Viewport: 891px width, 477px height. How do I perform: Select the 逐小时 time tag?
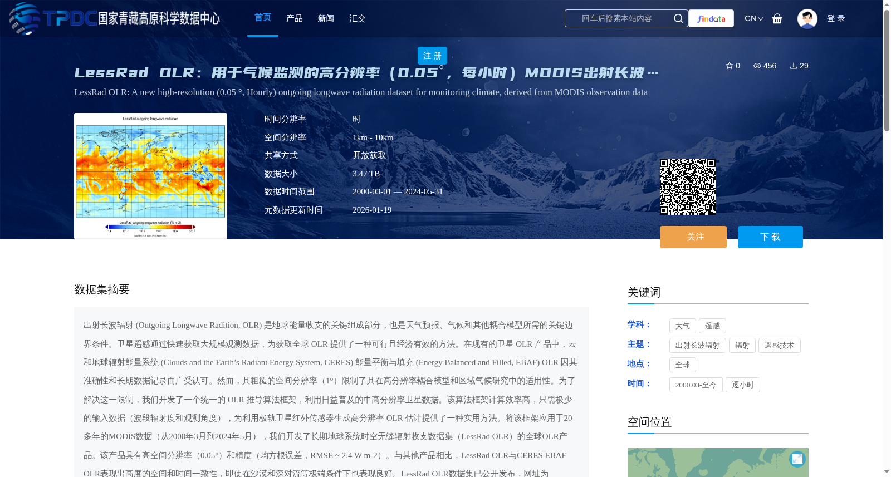pos(743,385)
